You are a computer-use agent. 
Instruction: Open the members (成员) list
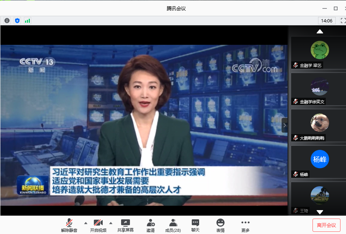point(173,225)
